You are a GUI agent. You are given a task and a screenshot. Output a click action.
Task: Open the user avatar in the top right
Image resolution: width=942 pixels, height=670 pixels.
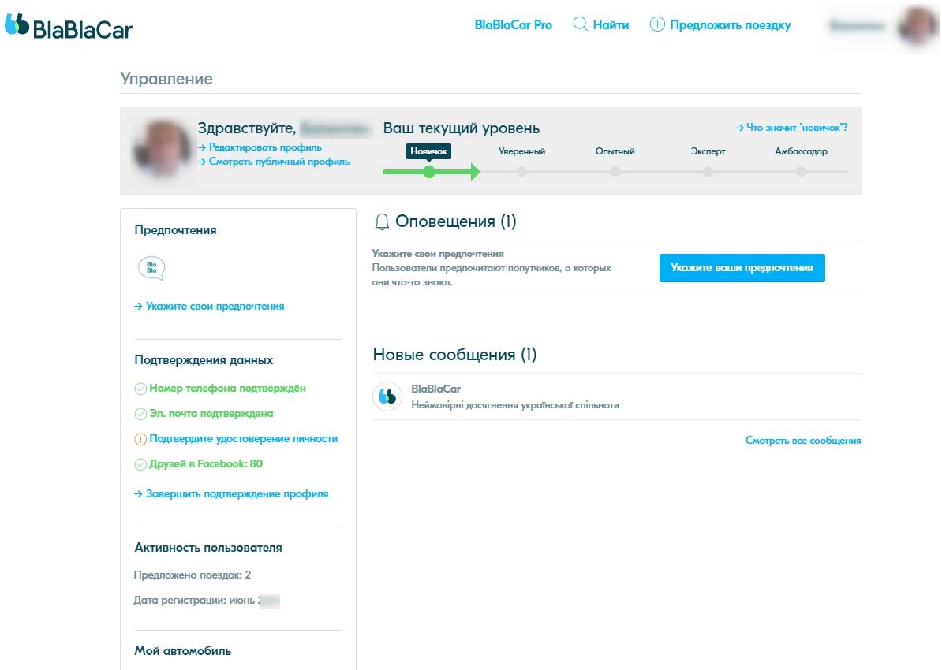click(x=918, y=26)
